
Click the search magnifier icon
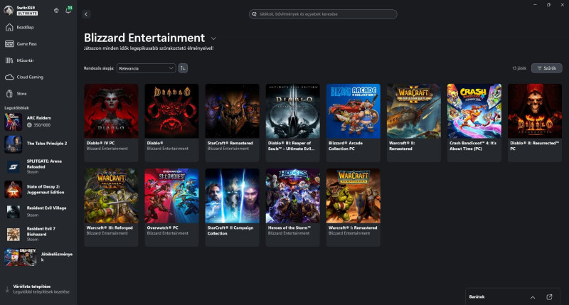[x=255, y=14]
